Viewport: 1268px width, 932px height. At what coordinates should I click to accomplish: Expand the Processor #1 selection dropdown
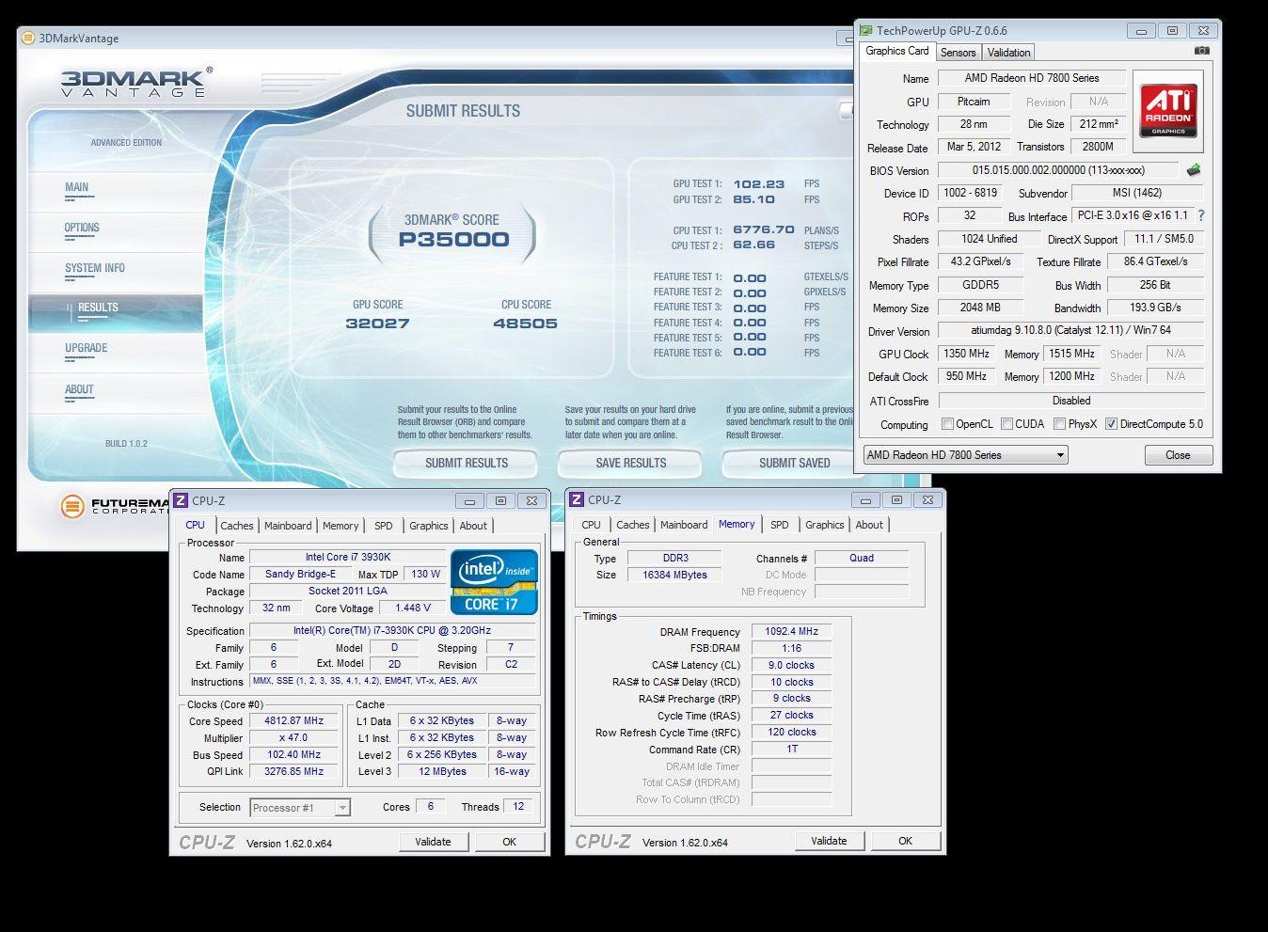tap(342, 808)
